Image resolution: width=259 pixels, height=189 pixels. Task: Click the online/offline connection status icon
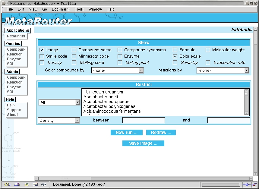(246, 184)
